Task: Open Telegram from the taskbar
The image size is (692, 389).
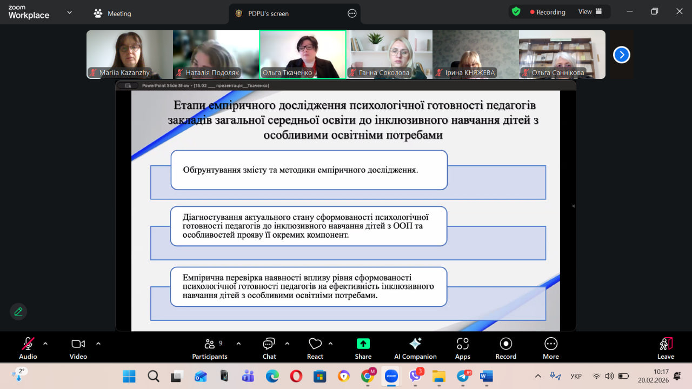Action: point(463,376)
